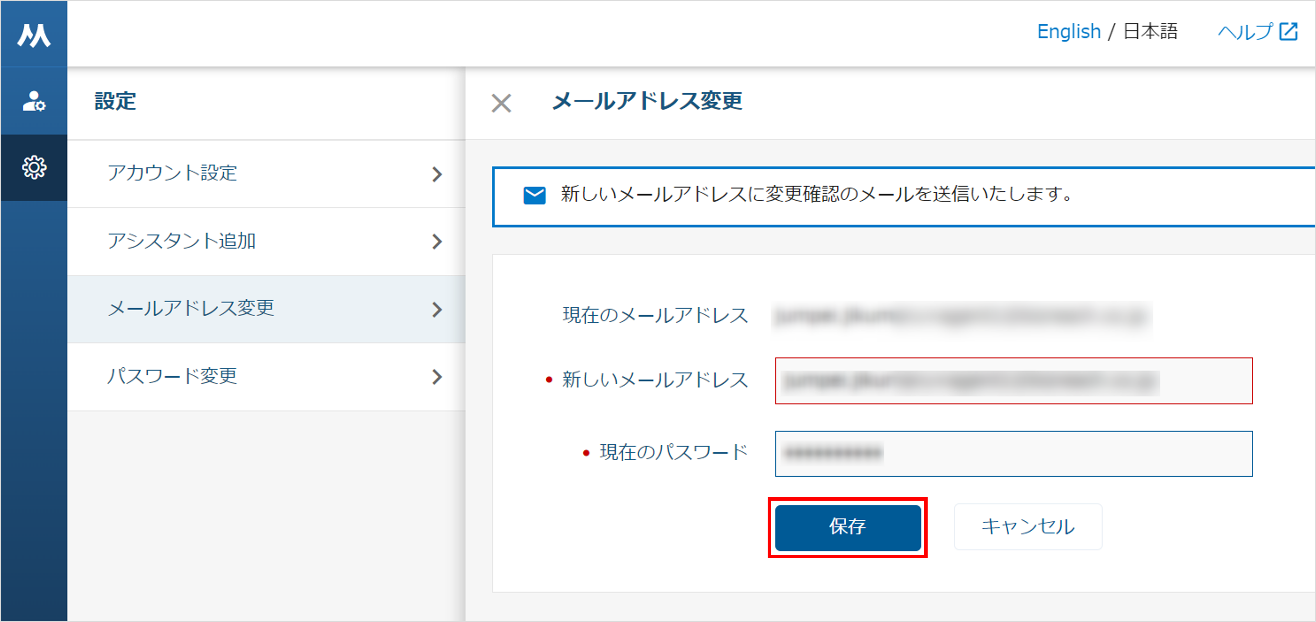Select the gear settings icon in sidebar

(x=34, y=167)
